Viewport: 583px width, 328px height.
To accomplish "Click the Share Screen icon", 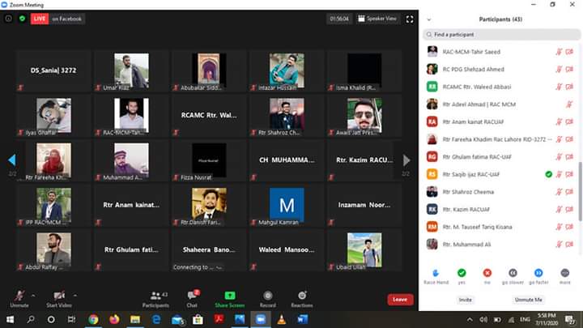I will [x=230, y=296].
